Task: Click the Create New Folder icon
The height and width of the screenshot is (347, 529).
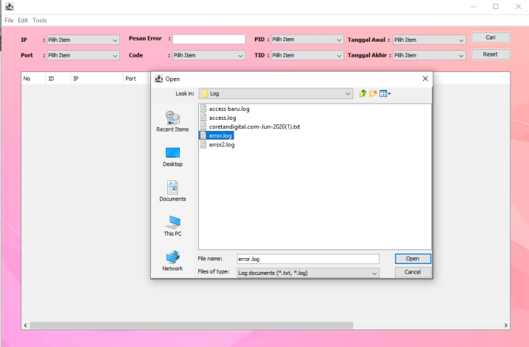Action: coord(373,93)
